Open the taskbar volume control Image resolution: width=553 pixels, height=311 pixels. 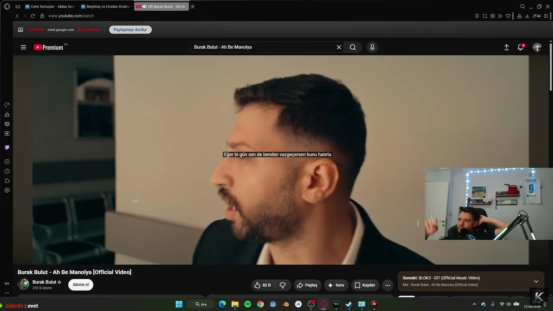click(509, 304)
